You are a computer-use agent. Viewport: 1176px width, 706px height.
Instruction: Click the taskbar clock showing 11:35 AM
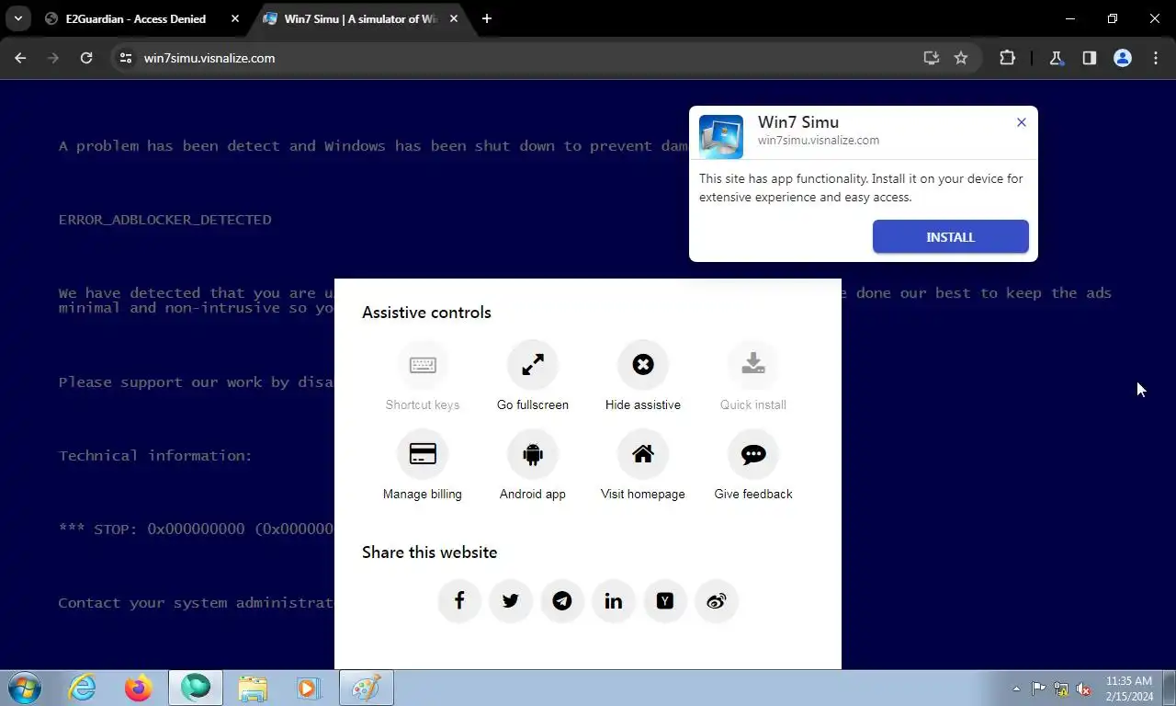[x=1129, y=689]
